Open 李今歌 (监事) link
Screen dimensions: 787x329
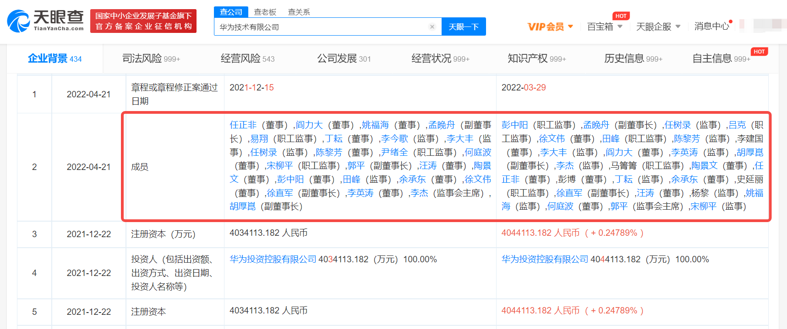394,138
